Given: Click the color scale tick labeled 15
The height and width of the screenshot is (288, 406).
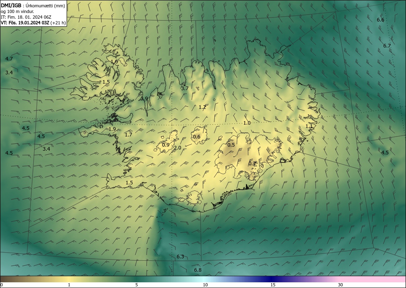Looking at the screenshot, I should pyautogui.click(x=273, y=285).
